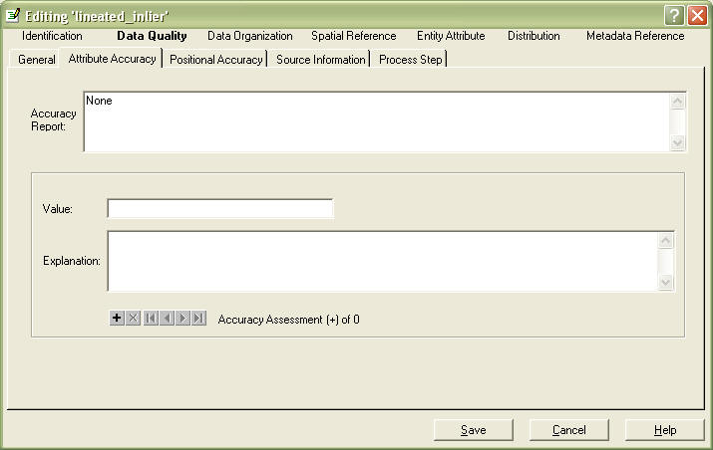Click inside the Explanation text area
Viewport: 713px width, 450px height.
381,261
